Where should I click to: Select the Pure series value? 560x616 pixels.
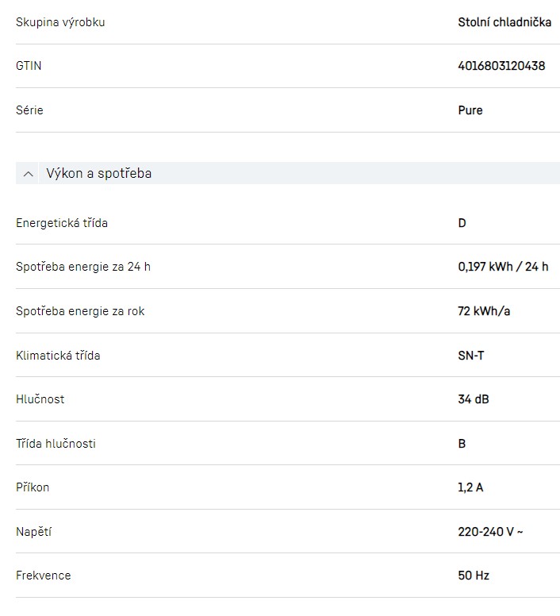[x=470, y=110]
